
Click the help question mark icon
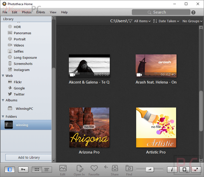[x=193, y=12]
